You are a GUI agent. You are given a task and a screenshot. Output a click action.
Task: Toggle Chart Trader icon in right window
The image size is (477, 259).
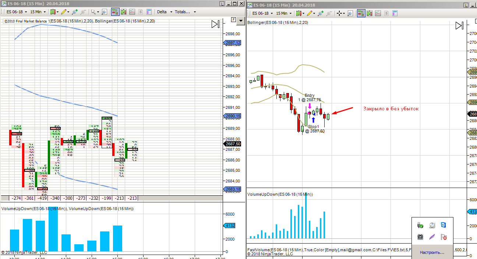[361, 13]
